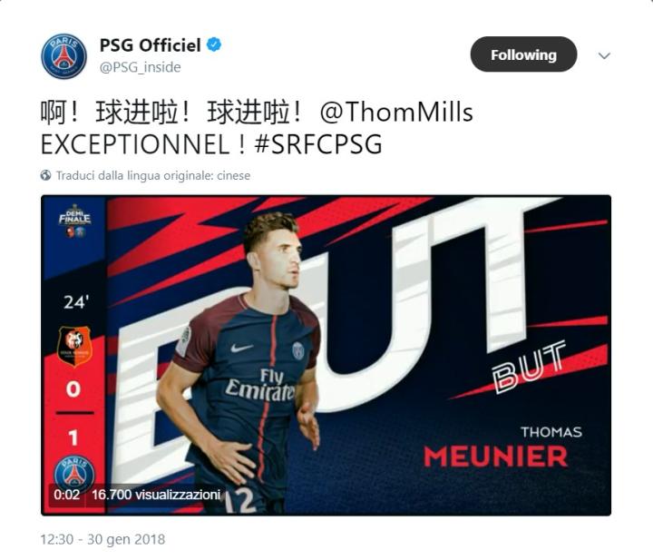Click the PSG crest in video scoreboard
The height and width of the screenshot is (560, 653).
click(x=74, y=474)
